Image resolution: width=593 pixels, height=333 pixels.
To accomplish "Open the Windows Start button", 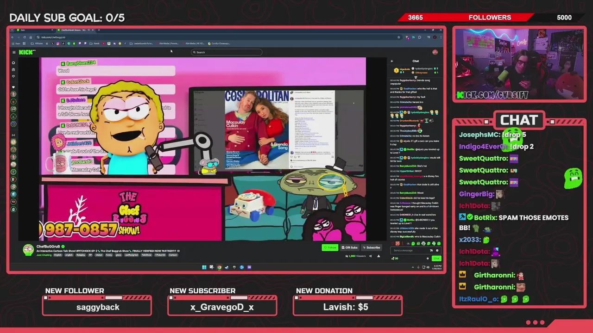I will point(204,267).
